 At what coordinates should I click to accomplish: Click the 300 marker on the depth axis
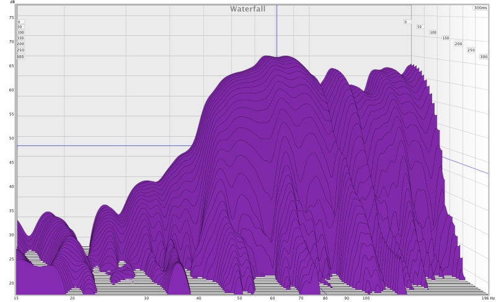click(484, 56)
